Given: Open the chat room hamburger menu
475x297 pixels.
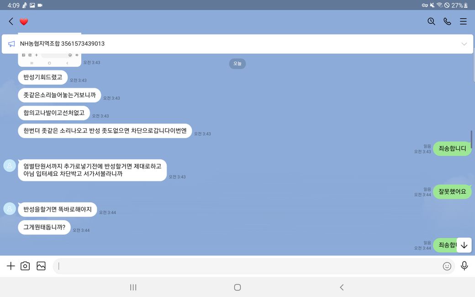Looking at the screenshot, I should click(x=463, y=21).
